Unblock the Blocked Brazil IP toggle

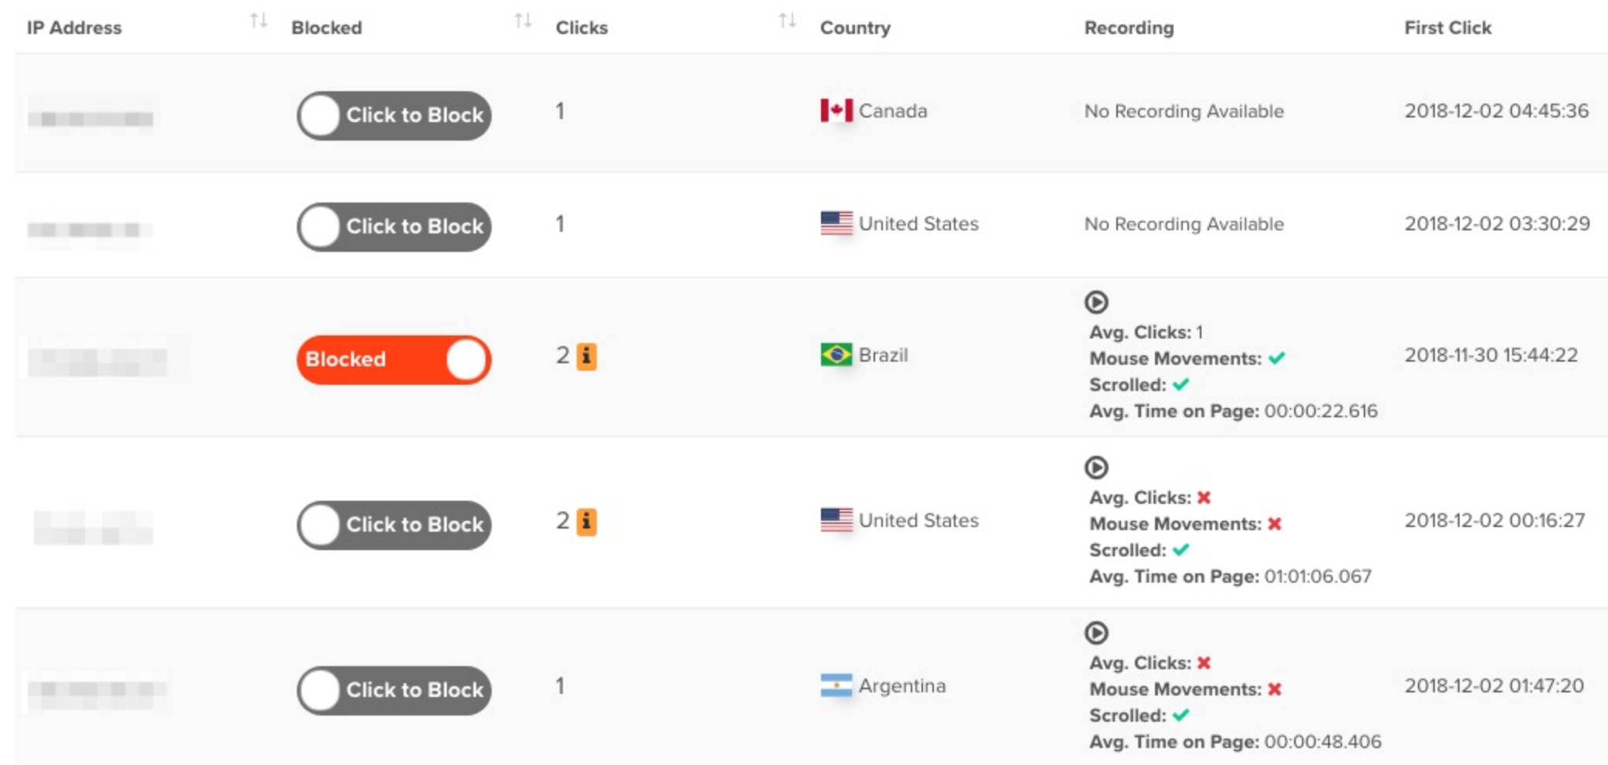coord(394,359)
